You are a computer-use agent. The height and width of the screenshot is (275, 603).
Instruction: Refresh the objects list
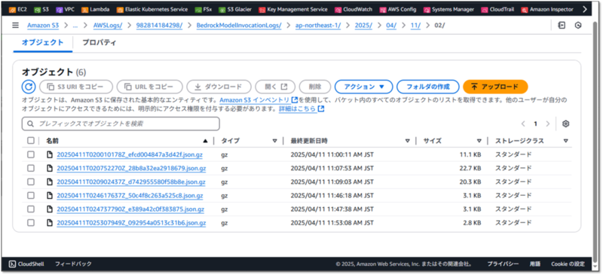(29, 87)
